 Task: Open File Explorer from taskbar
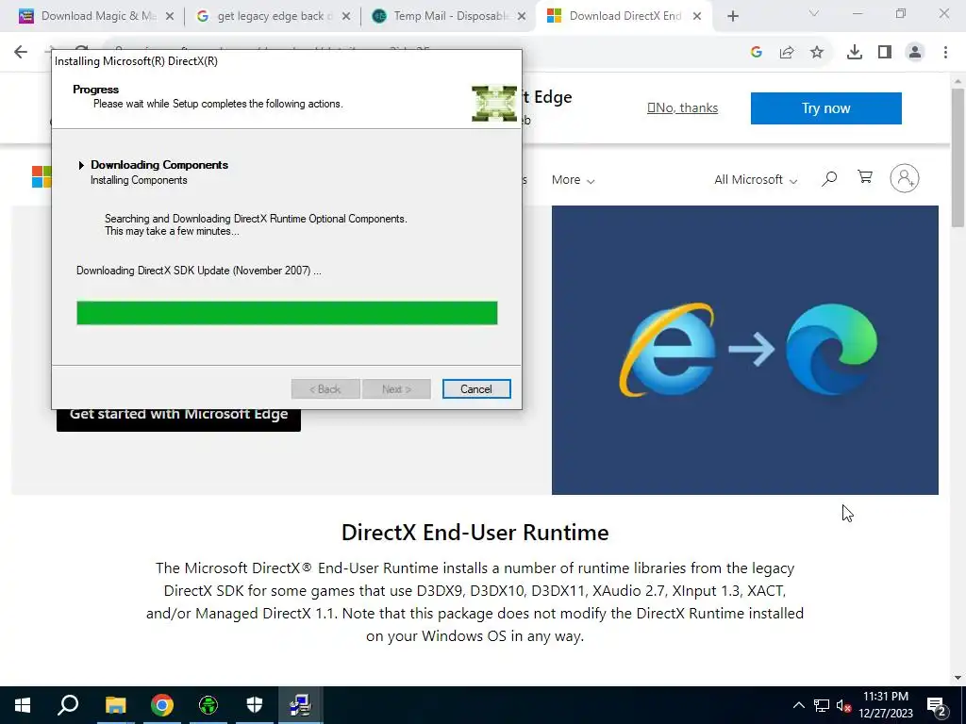click(x=115, y=705)
